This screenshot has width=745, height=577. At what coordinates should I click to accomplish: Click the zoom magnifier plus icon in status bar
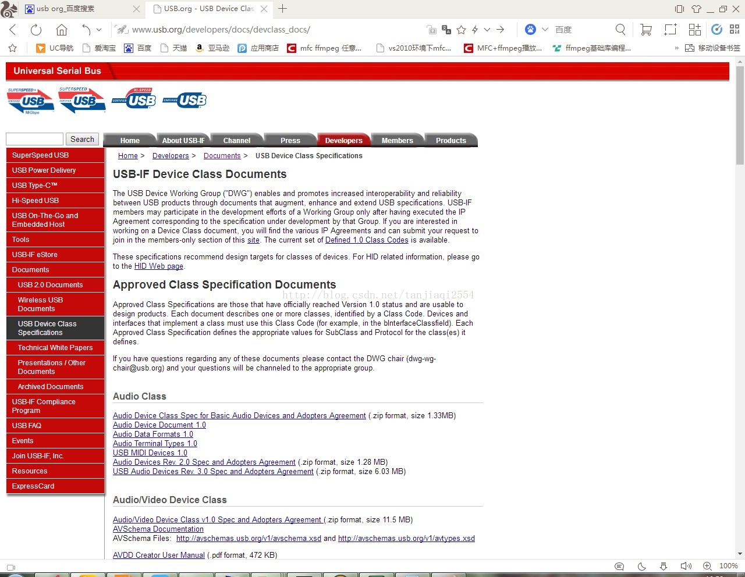pyautogui.click(x=707, y=566)
